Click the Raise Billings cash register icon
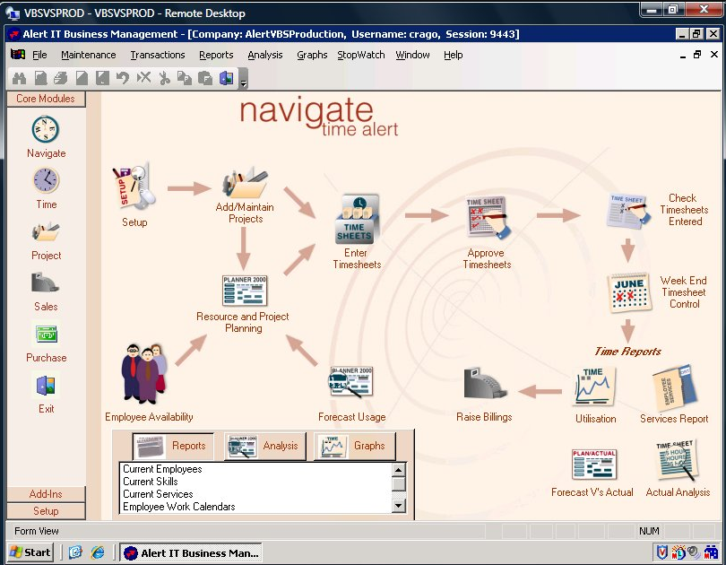Viewport: 726px width, 565px height. click(485, 385)
